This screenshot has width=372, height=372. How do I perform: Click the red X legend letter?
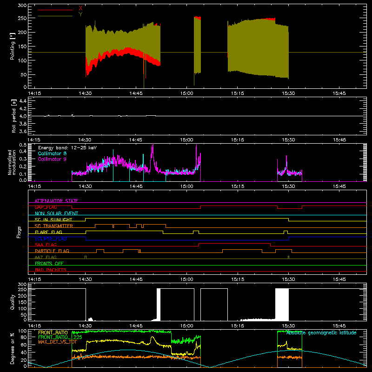coord(80,8)
